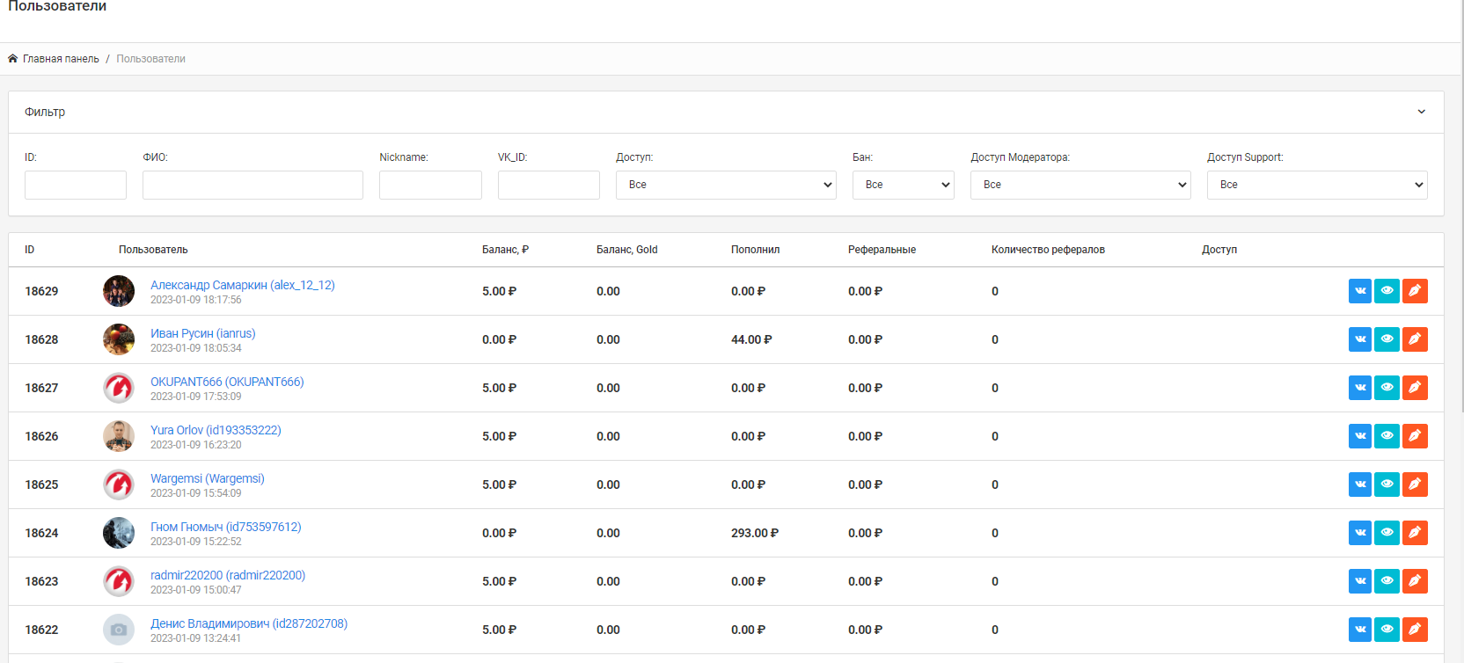The image size is (1464, 663).
Task: Open Доступ Support filter dropdown
Action: [x=1316, y=185]
